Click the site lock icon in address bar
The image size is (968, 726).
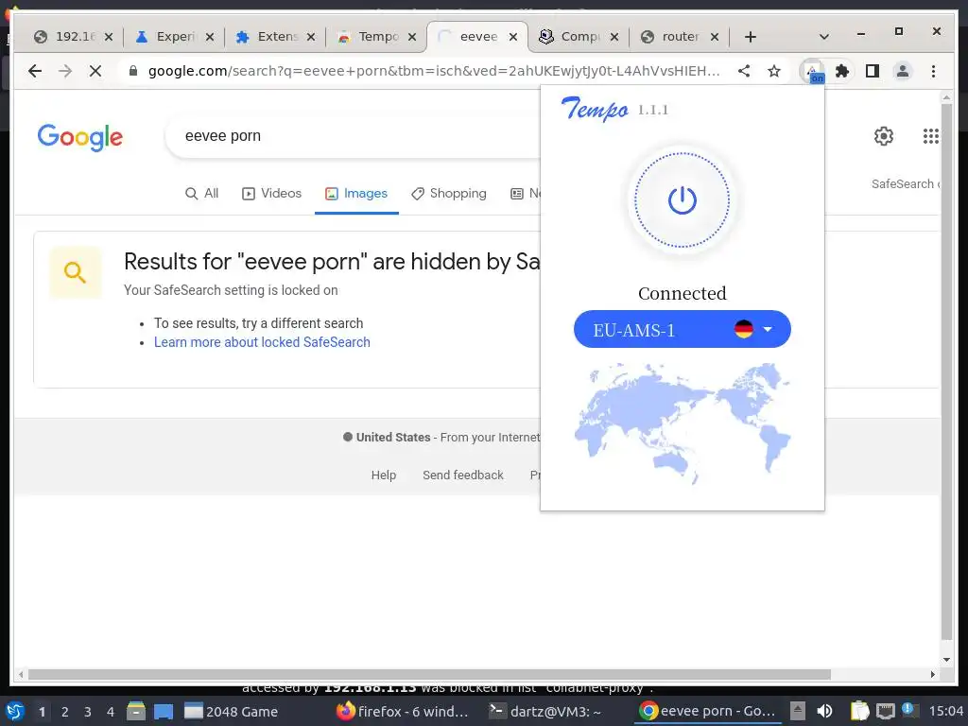tap(132, 71)
